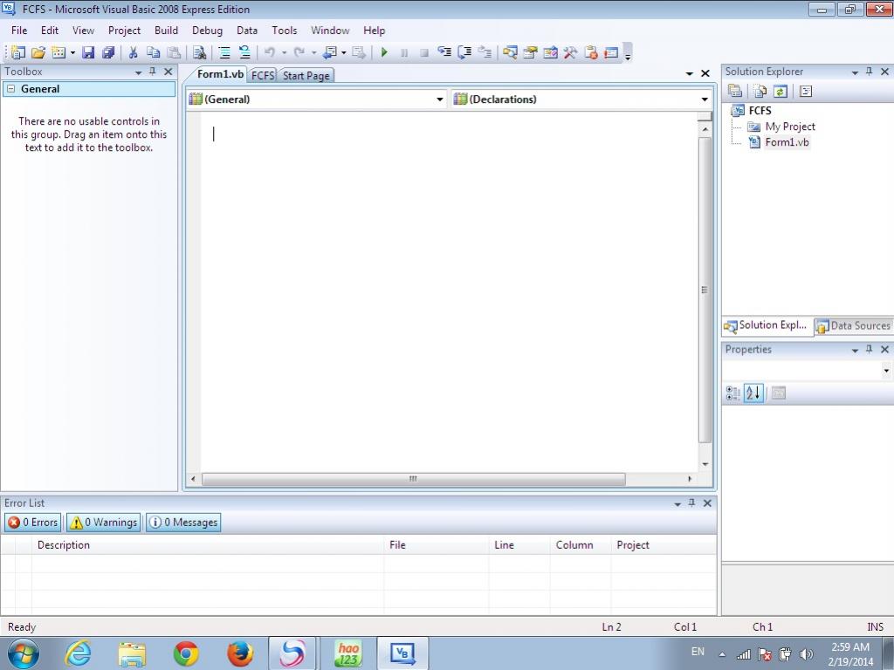Screen dimensions: 894x670
Task: Uncomment the selected lines icon
Action: [x=244, y=52]
